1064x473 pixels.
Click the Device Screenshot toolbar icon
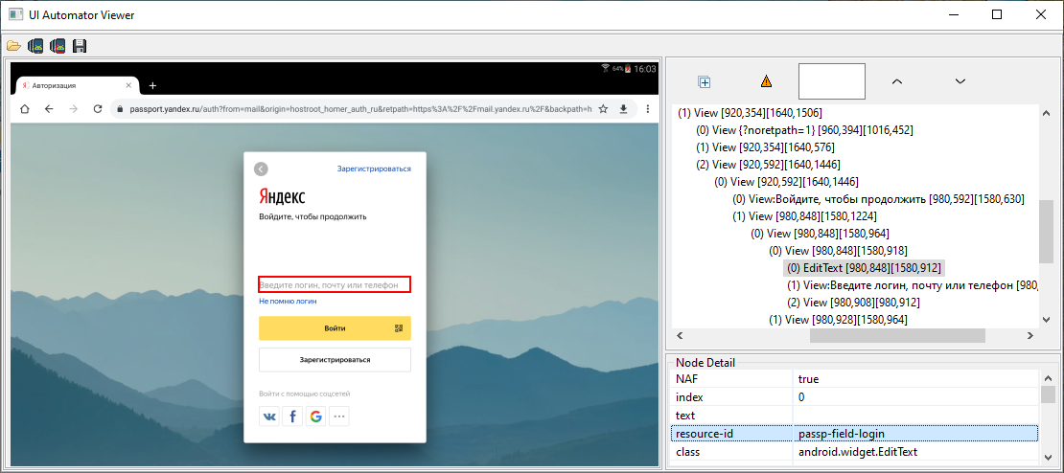coord(35,46)
